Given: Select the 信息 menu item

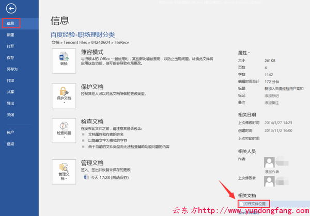Looking at the screenshot, I should (19, 23).
